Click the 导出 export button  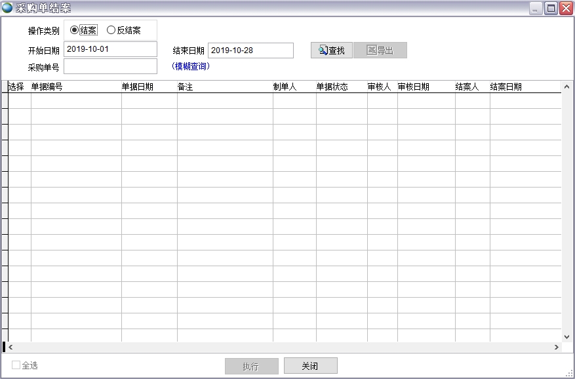[x=380, y=50]
